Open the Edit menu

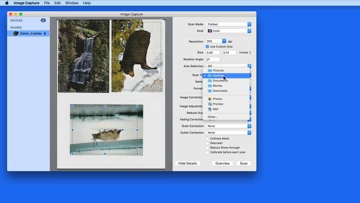pos(57,3)
